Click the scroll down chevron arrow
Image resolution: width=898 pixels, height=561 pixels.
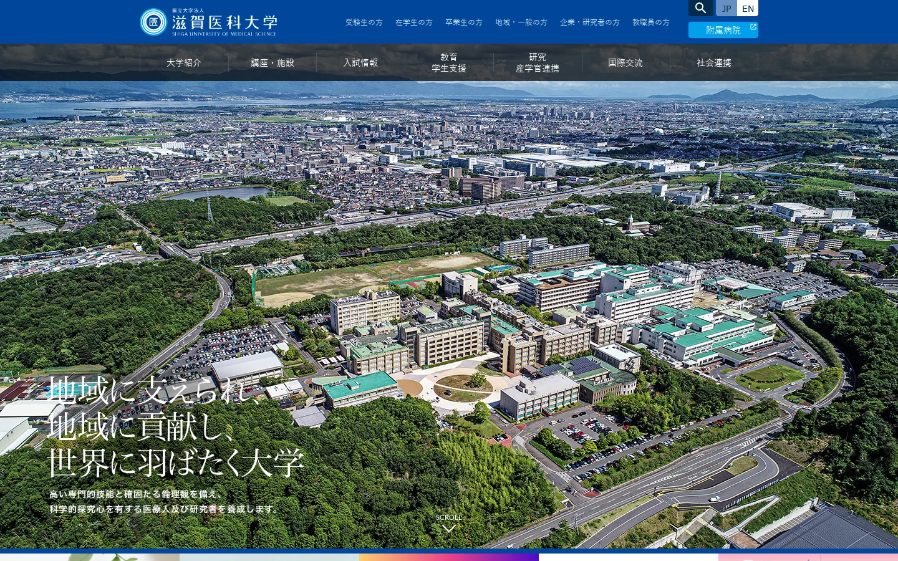pos(449,529)
